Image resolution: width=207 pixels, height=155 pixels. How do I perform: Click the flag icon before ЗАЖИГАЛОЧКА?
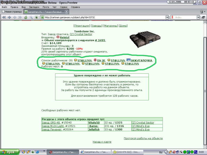128,60
